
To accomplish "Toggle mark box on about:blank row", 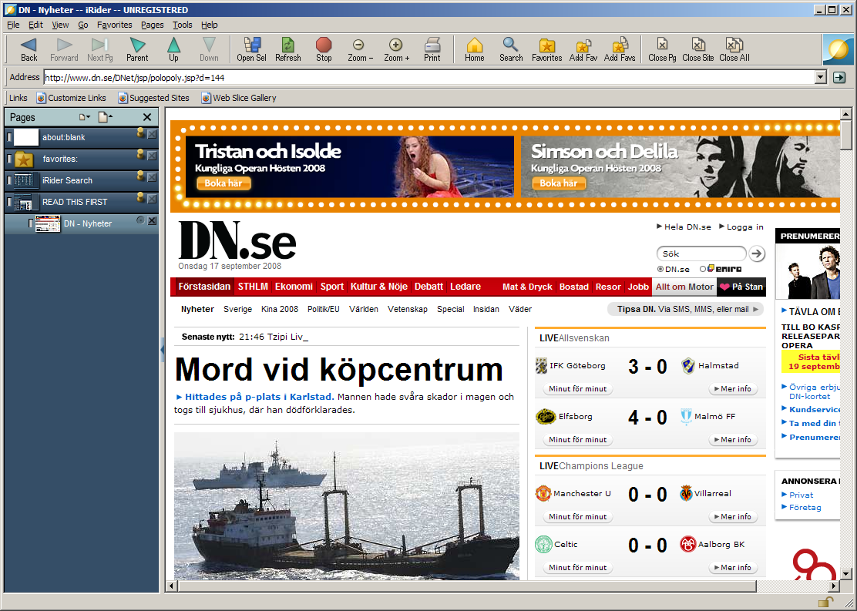I will [x=9, y=136].
